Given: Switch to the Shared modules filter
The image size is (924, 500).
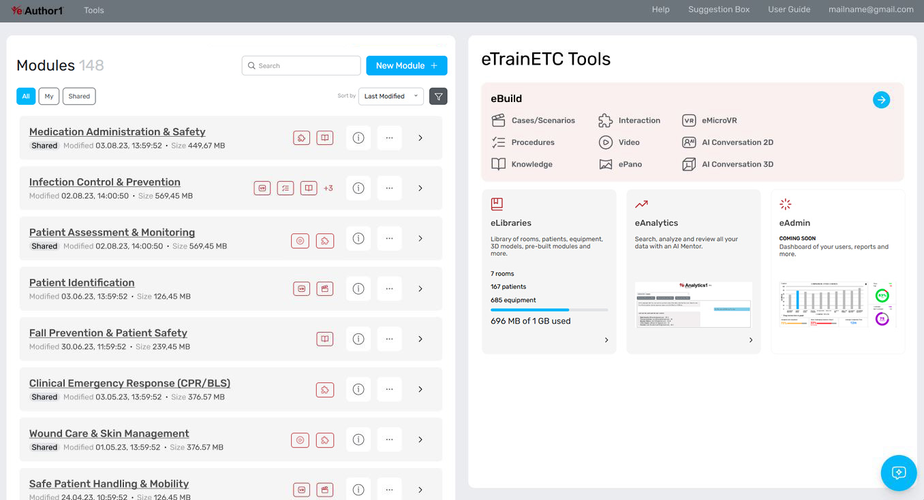Looking at the screenshot, I should pyautogui.click(x=78, y=96).
